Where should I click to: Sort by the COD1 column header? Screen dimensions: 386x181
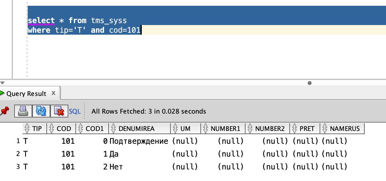92,128
